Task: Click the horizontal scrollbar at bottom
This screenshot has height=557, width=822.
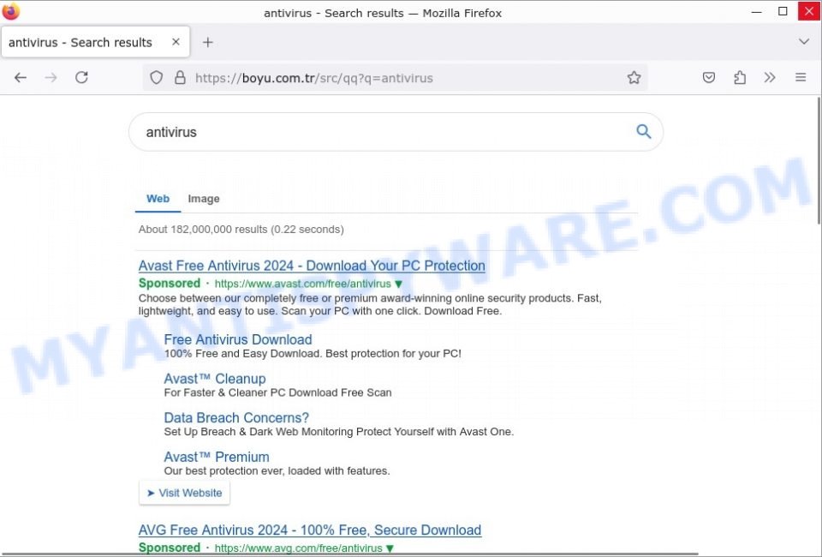Action: (349, 554)
